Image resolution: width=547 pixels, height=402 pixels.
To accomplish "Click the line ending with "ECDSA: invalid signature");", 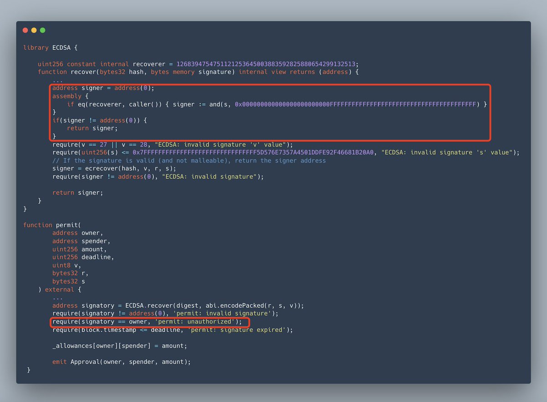I will 158,177.
